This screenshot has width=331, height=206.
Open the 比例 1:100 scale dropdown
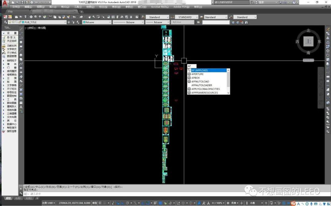[x=48, y=203]
